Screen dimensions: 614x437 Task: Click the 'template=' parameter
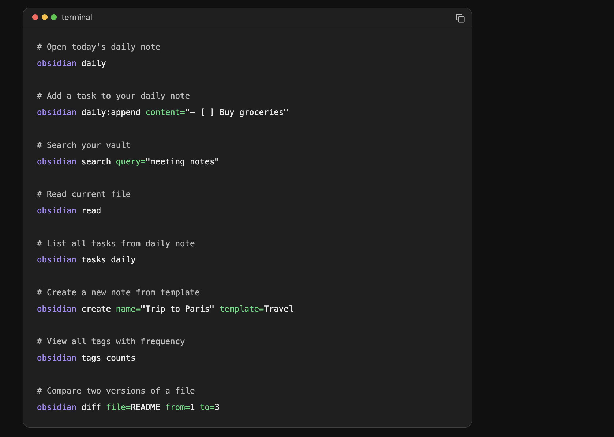pyautogui.click(x=242, y=309)
